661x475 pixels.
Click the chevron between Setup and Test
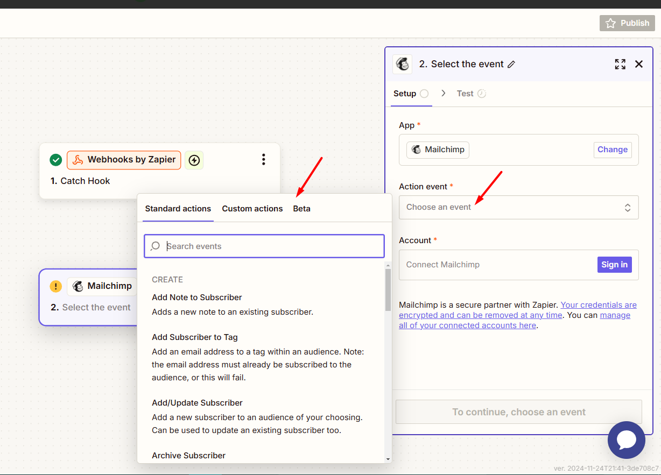(444, 93)
